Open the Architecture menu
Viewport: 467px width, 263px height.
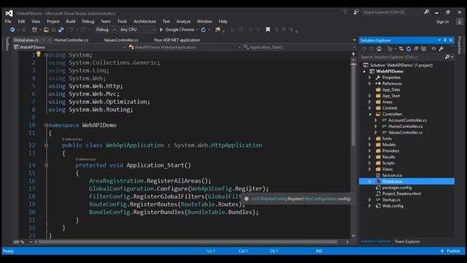tap(144, 21)
